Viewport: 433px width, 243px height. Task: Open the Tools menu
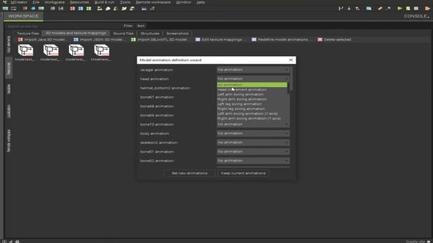pyautogui.click(x=124, y=2)
